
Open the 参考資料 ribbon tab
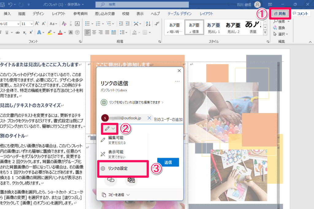[x=80, y=13]
